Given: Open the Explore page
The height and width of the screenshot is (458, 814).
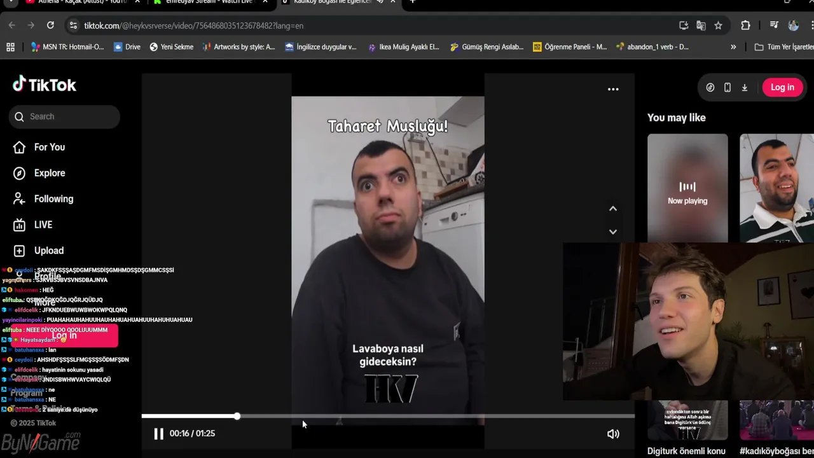Looking at the screenshot, I should pos(39,173).
